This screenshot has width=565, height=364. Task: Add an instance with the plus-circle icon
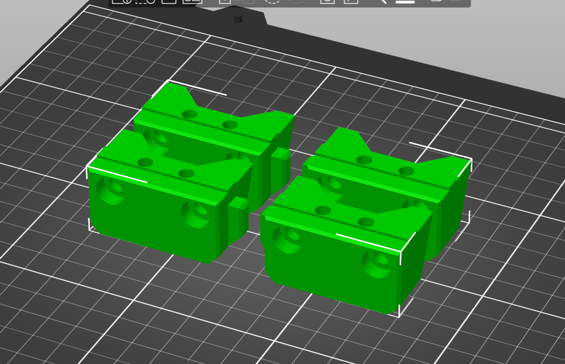(273, 1)
